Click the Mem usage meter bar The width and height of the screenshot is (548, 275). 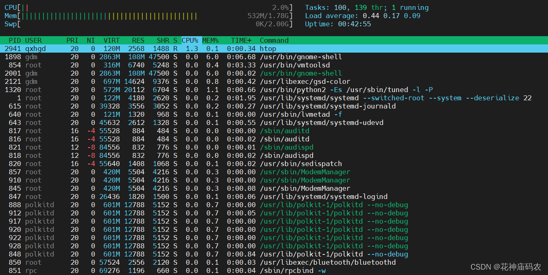pyautogui.click(x=149, y=16)
